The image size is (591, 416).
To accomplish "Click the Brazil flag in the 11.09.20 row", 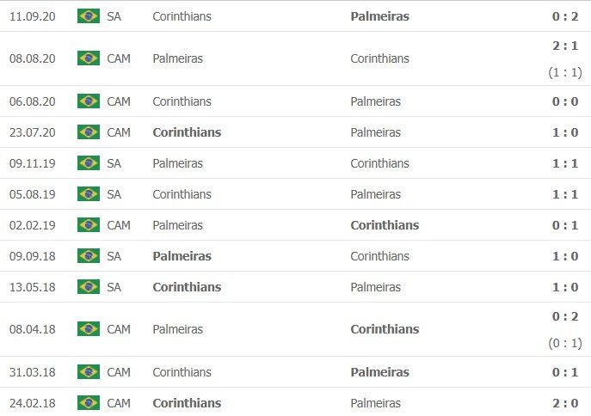I will [x=88, y=15].
